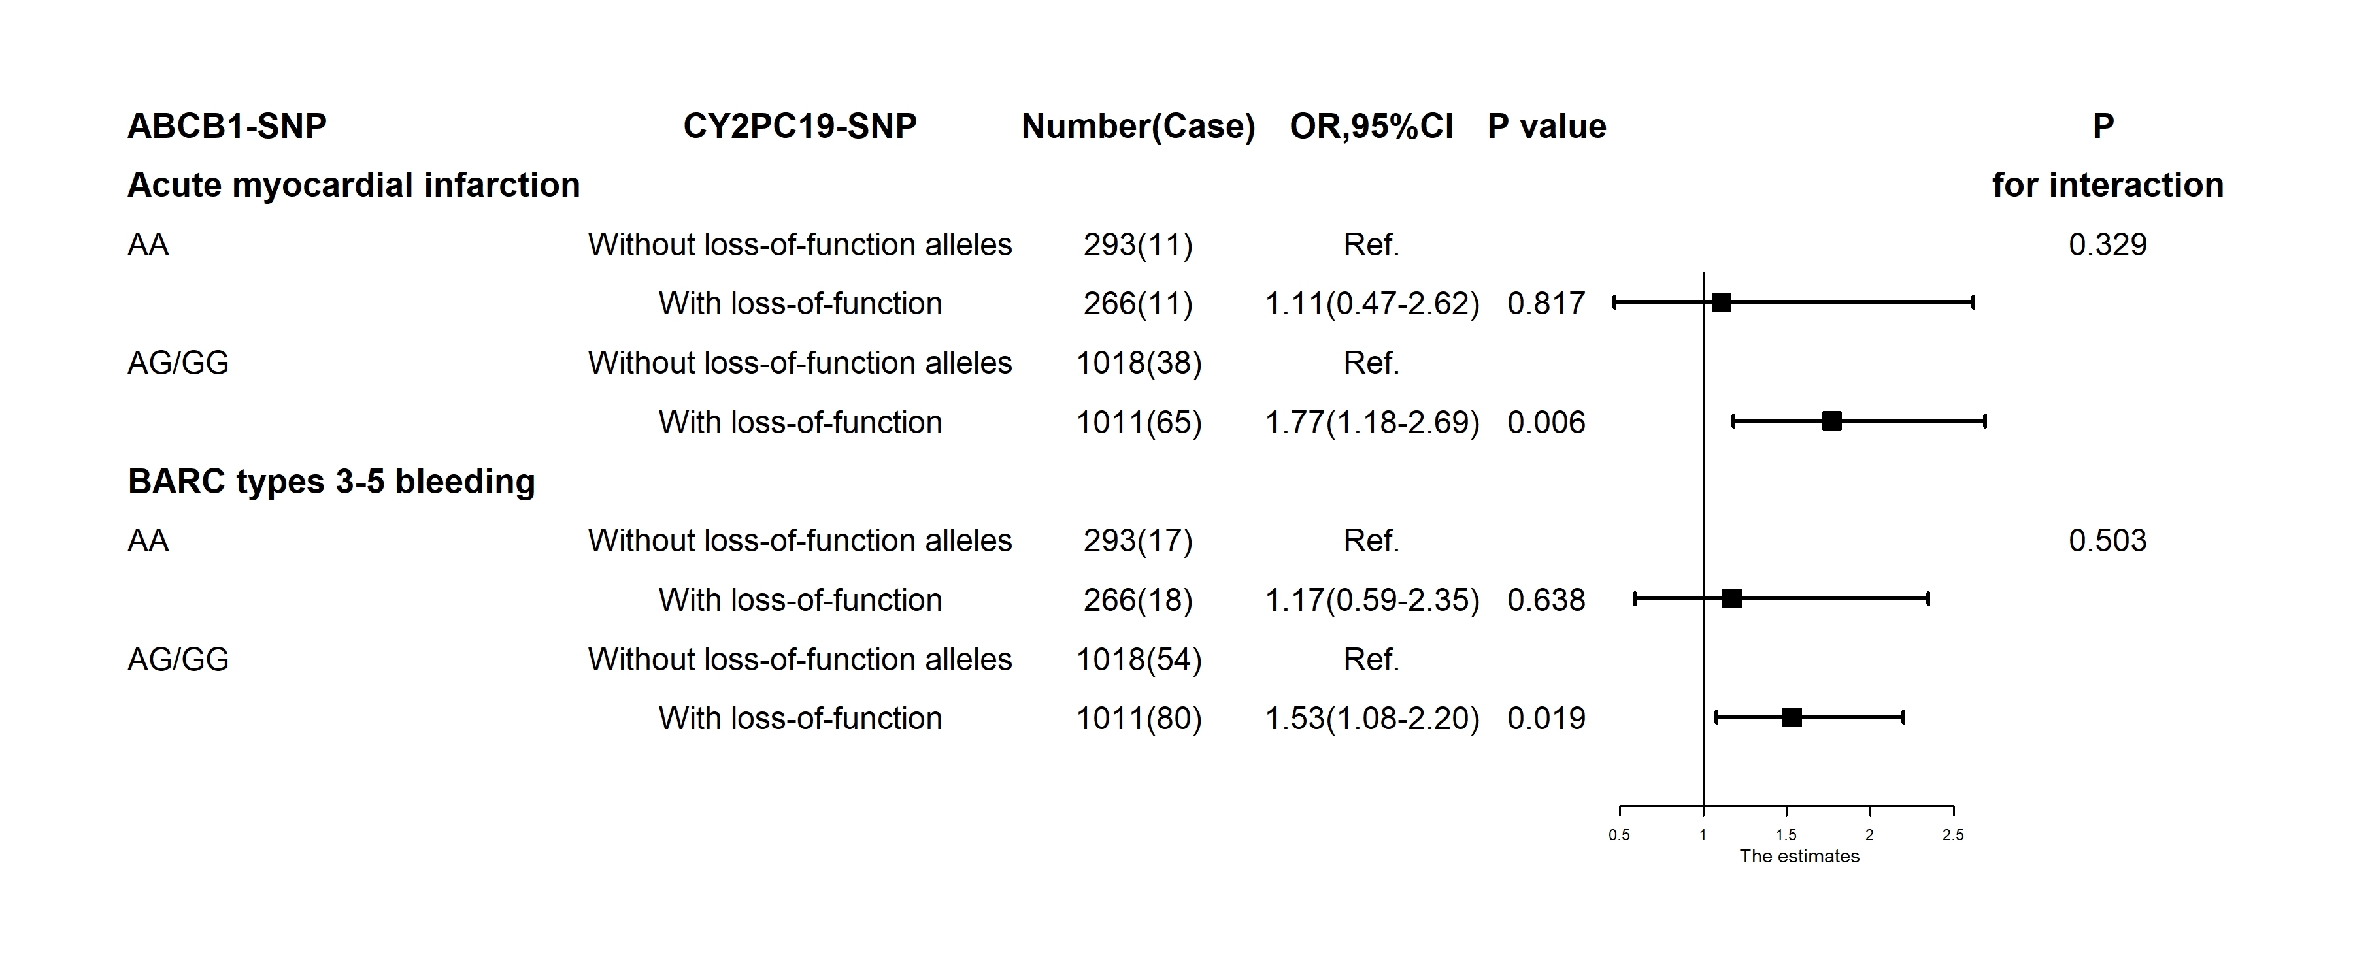The height and width of the screenshot is (980, 2353).
Task: Click the square marker for OR 1.11
Action: point(1721,302)
